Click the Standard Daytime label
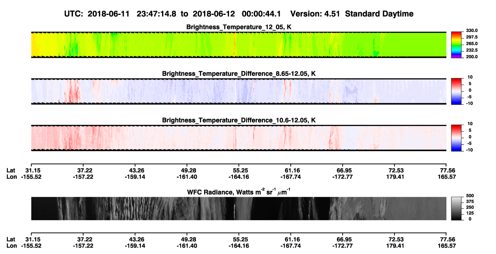 click(x=379, y=14)
